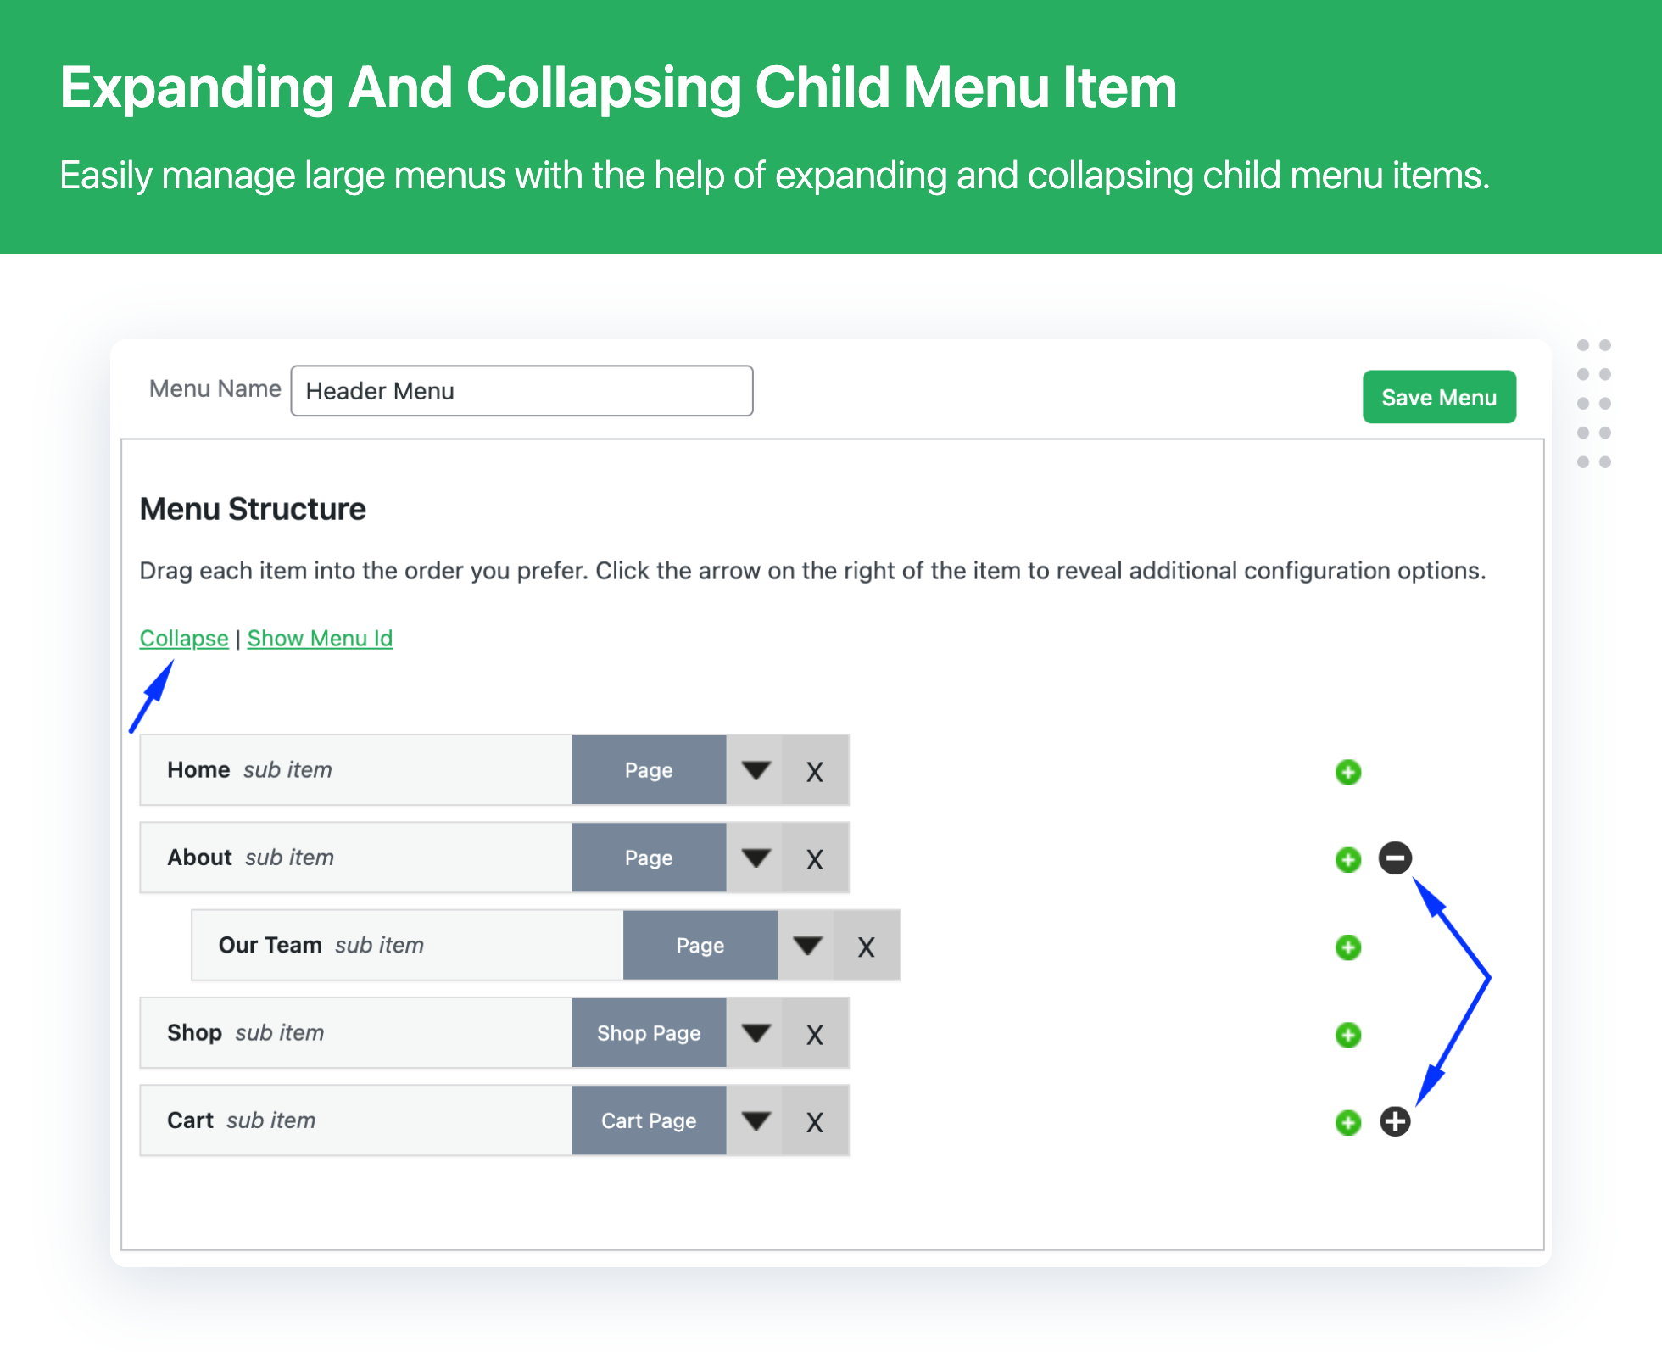Remove the Home menu item with X
1662x1352 pixels.
(x=815, y=771)
